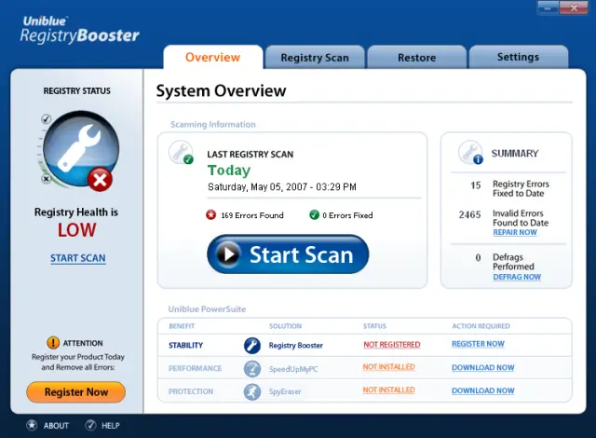Open the Registry Scan tab
This screenshot has height=438, width=596.
(315, 58)
